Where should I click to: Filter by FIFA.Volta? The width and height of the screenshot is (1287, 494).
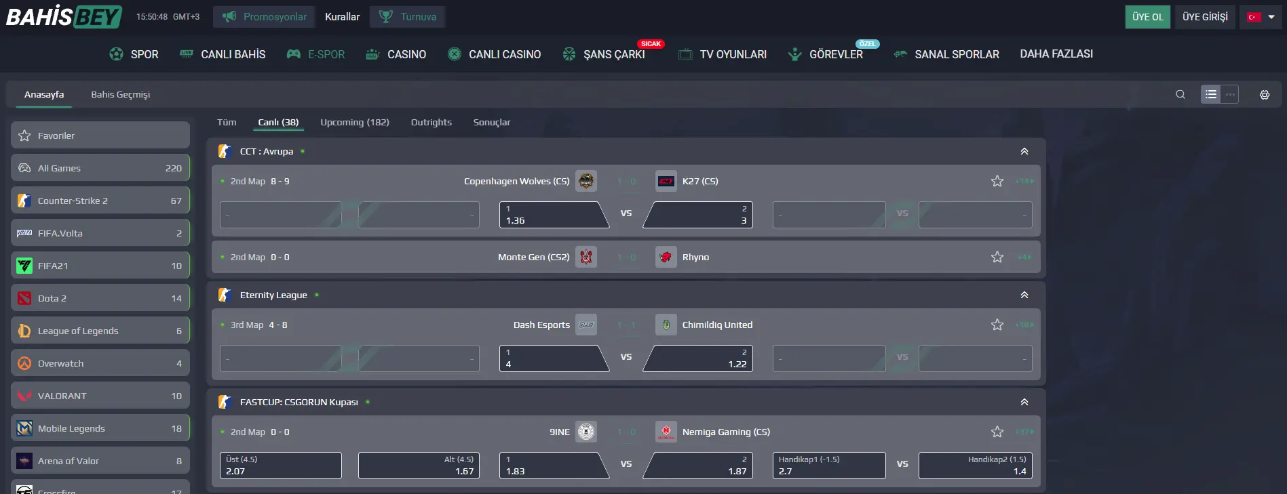click(100, 233)
